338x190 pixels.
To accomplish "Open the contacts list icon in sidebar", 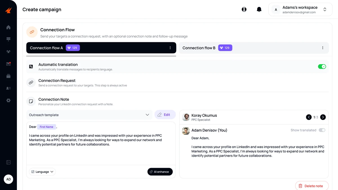I will (x=8, y=88).
